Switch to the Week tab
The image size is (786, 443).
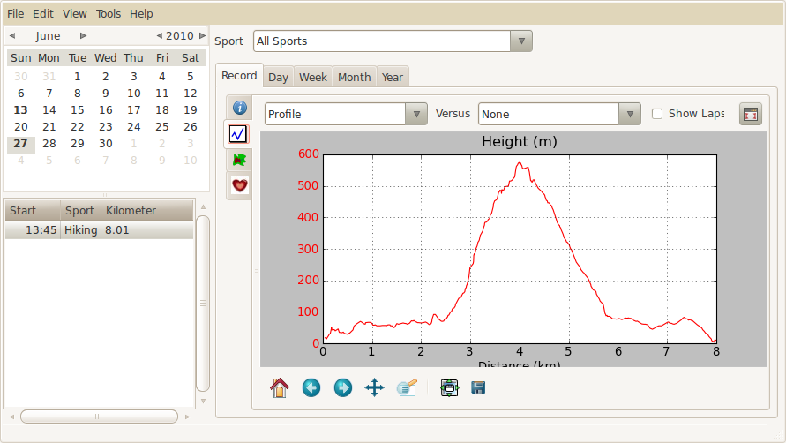pyautogui.click(x=312, y=78)
